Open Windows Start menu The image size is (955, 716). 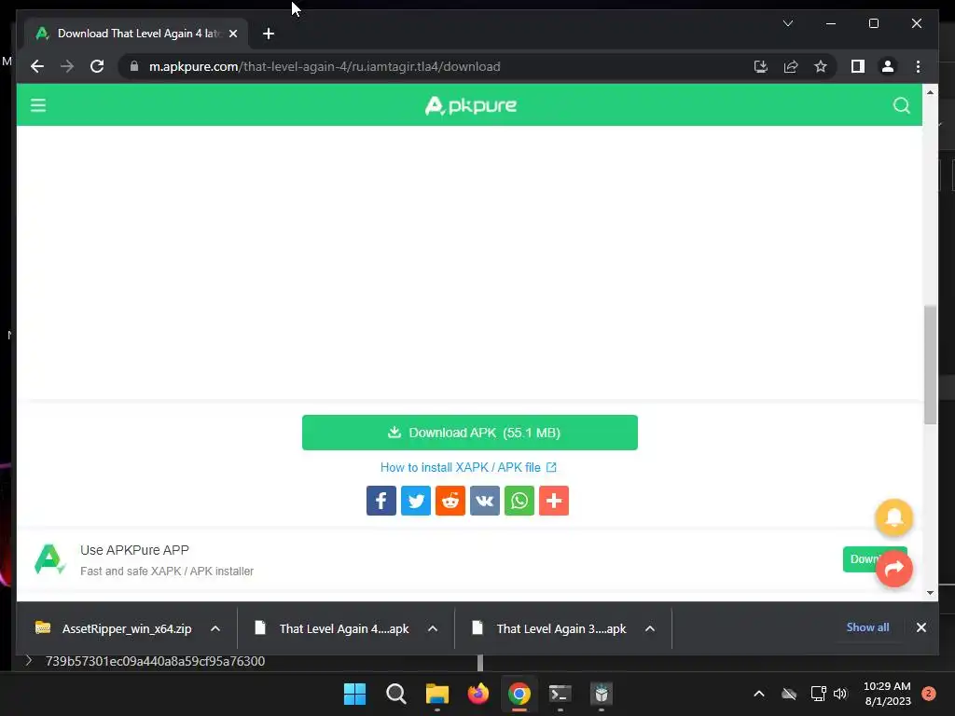355,694
